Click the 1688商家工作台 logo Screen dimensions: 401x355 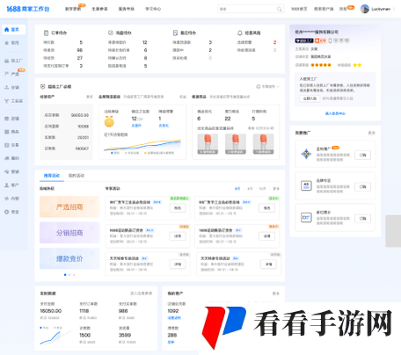tap(28, 9)
